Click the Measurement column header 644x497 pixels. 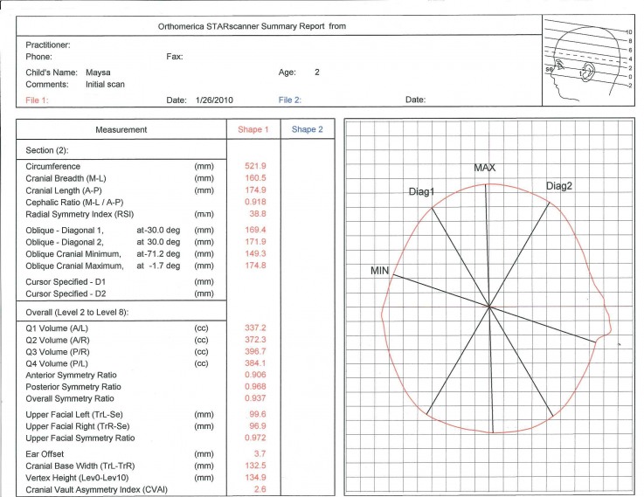pos(121,129)
